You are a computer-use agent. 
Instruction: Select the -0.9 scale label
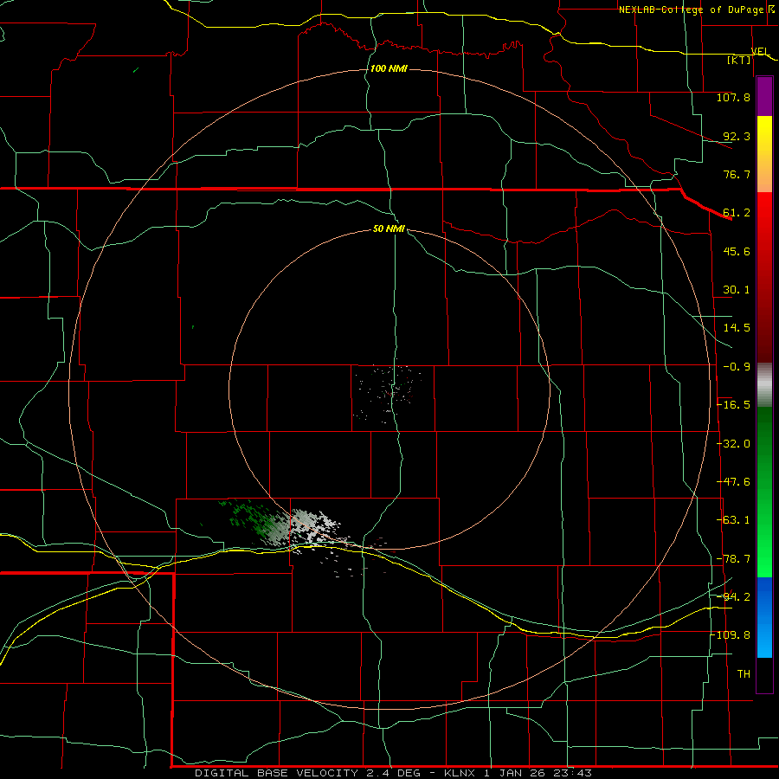[737, 367]
